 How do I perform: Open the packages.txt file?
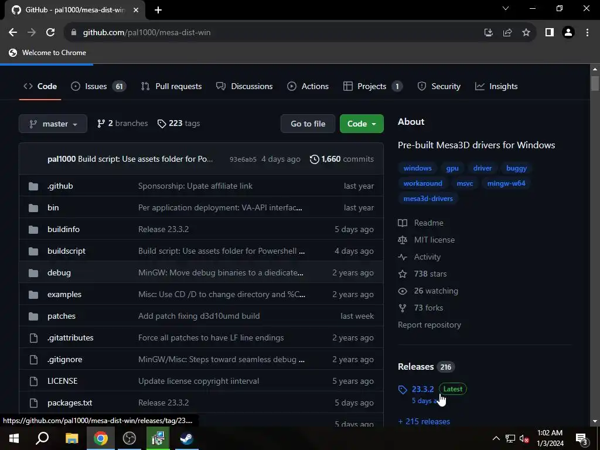[x=70, y=403]
